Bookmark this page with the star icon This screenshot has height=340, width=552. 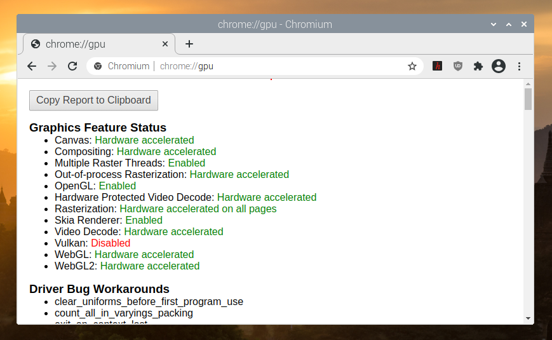click(412, 66)
